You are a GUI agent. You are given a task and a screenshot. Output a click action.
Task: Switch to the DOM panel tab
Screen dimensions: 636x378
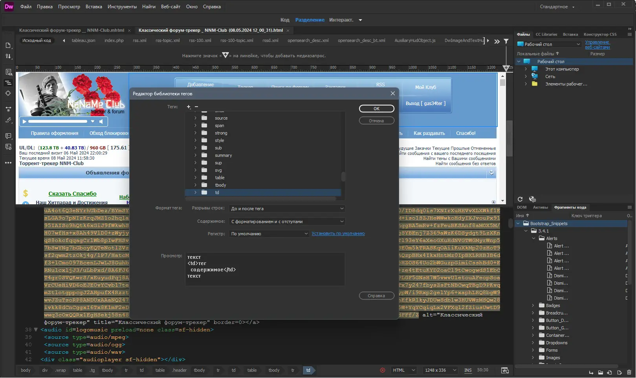pyautogui.click(x=522, y=207)
